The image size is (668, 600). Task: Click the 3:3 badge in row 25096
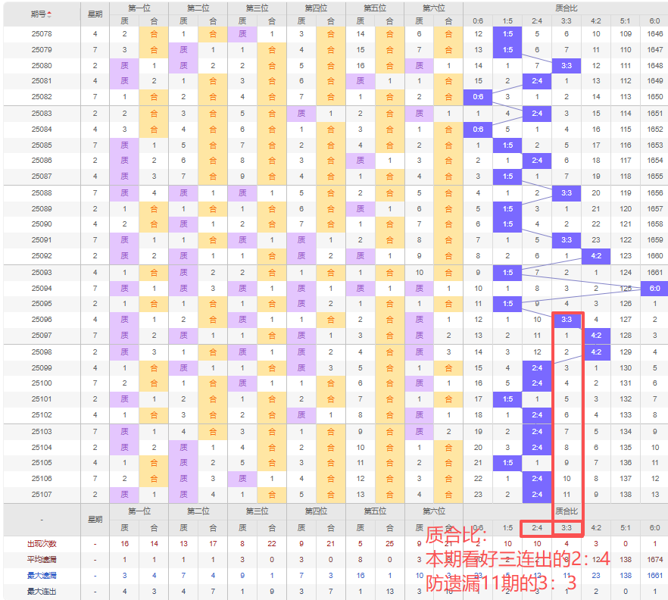coord(567,320)
